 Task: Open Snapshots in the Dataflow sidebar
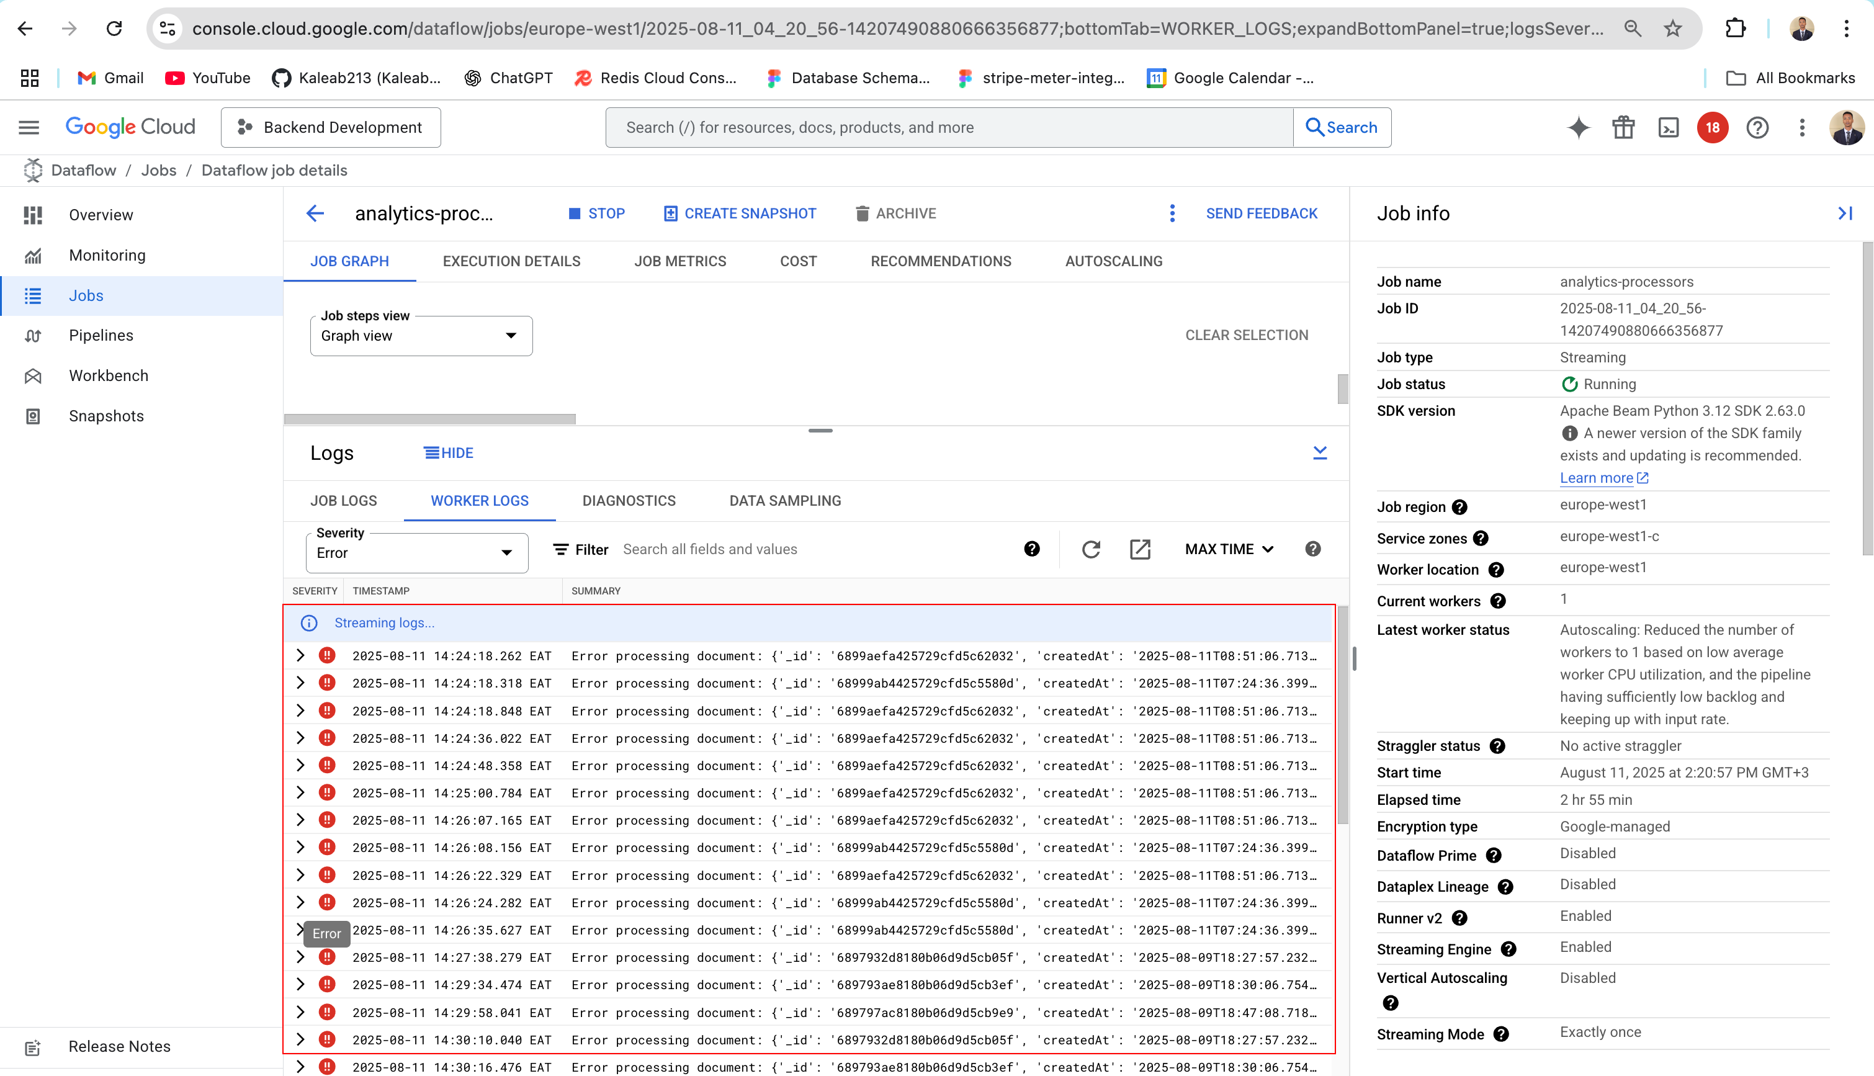tap(142, 416)
